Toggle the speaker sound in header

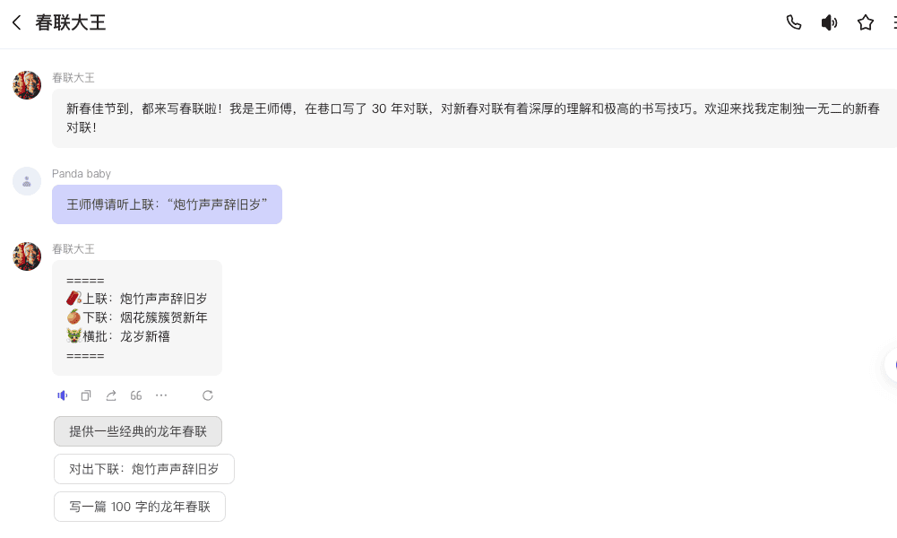click(x=829, y=22)
